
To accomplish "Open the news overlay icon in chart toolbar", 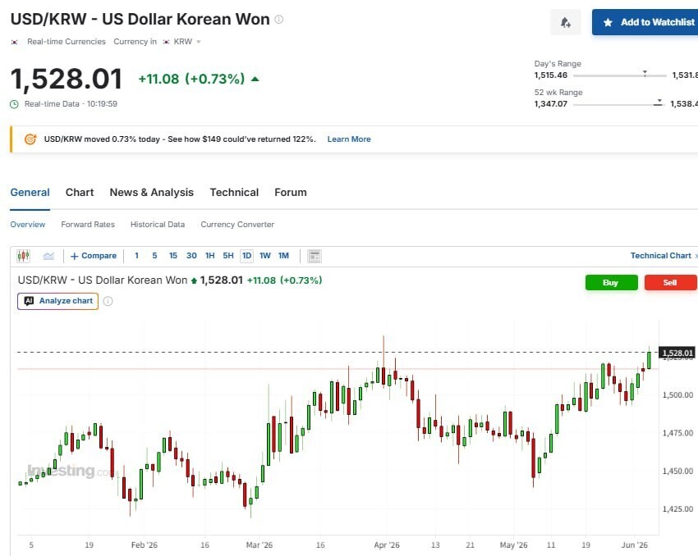I will coord(315,256).
